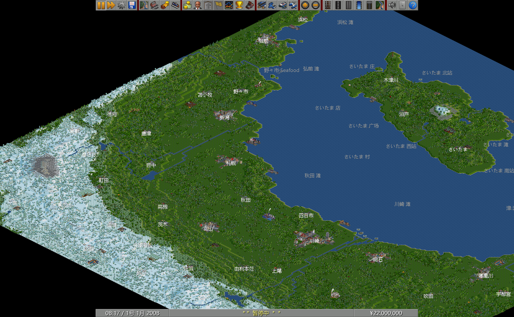Click the zoom out button
Screen dimensions: 514x317
click(316, 5)
